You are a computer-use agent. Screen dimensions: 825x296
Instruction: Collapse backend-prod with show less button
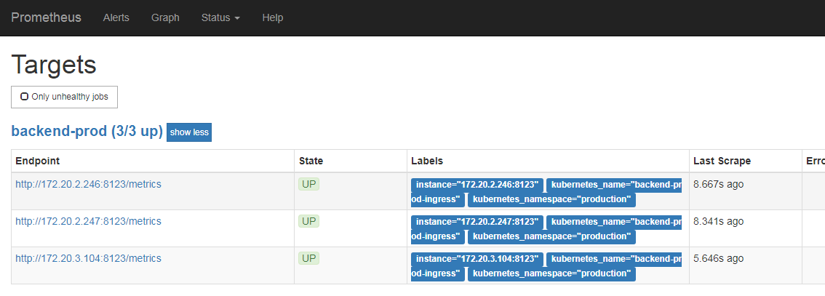(x=189, y=132)
